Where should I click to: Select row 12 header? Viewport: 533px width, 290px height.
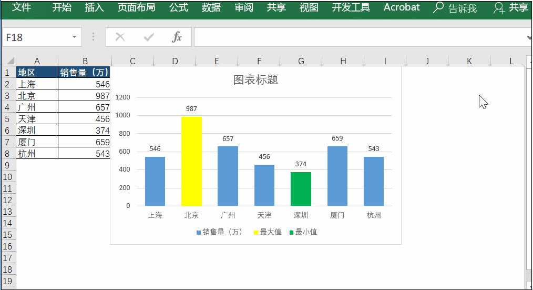click(x=7, y=200)
